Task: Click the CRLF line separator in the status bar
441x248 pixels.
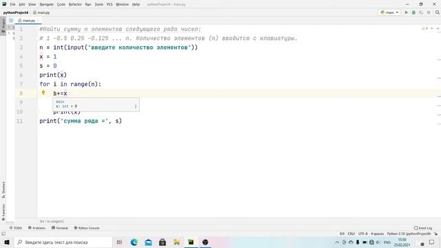Action: pyautogui.click(x=351, y=234)
